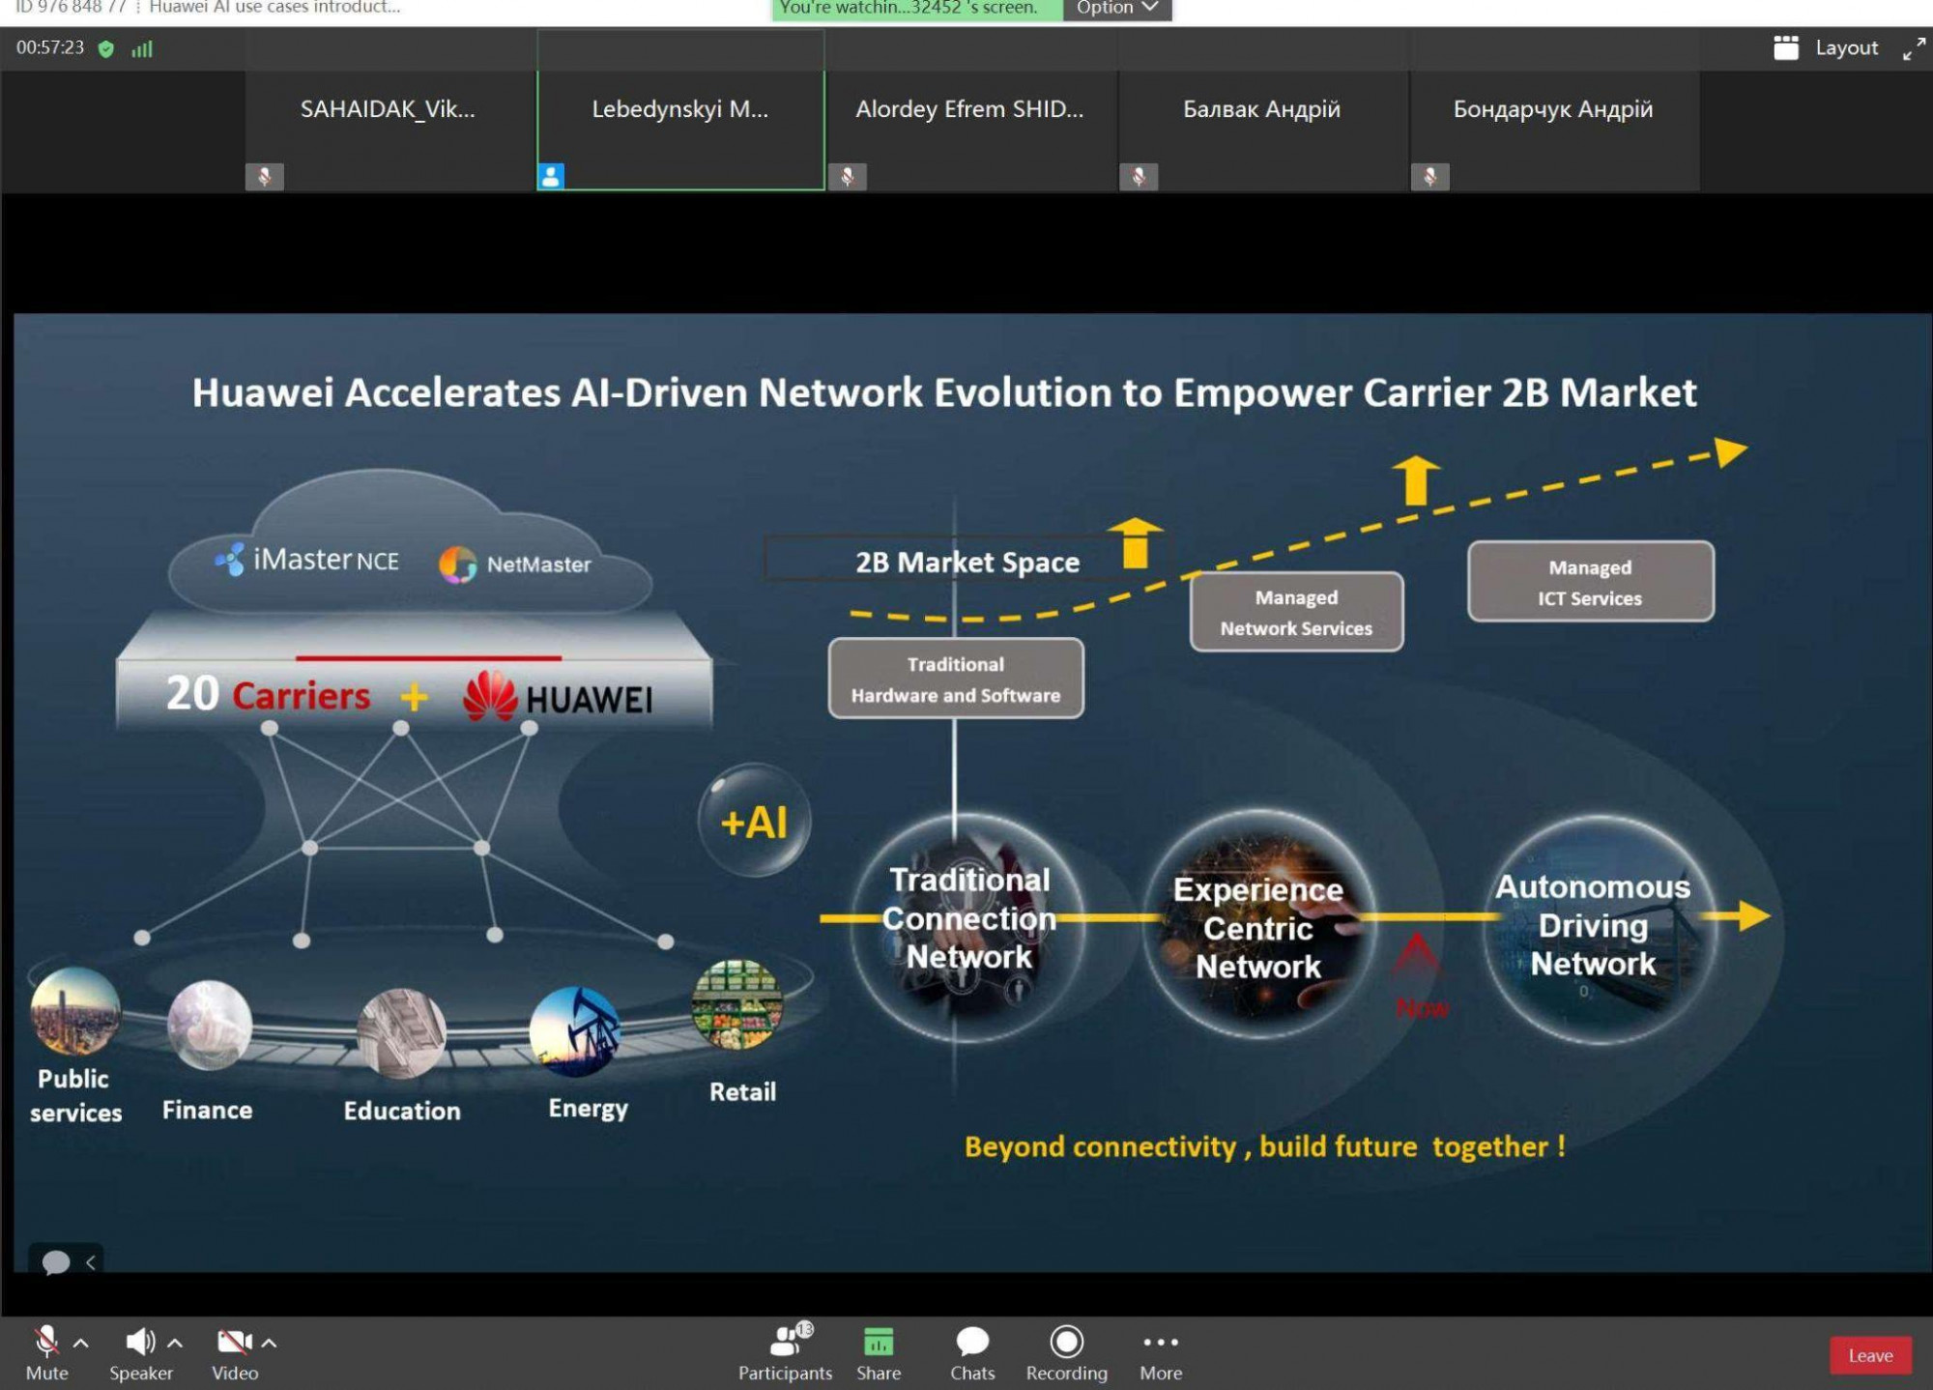The width and height of the screenshot is (1933, 1390).
Task: Click the Managed Network Services box
Action: (x=1296, y=612)
